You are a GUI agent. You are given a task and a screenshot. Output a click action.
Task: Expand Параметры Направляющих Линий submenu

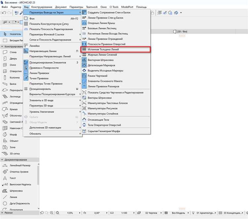[52, 56]
